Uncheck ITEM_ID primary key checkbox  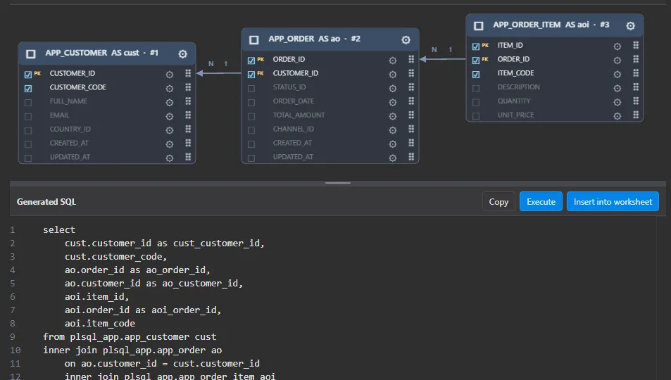476,46
